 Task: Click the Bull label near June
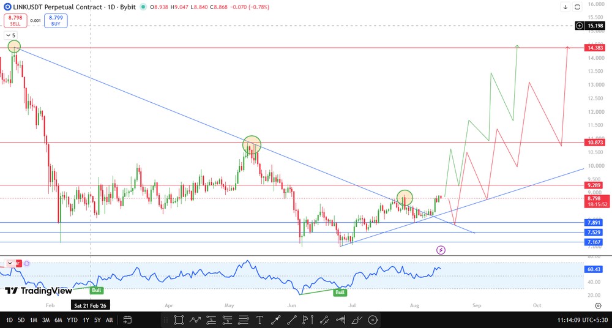pos(340,293)
